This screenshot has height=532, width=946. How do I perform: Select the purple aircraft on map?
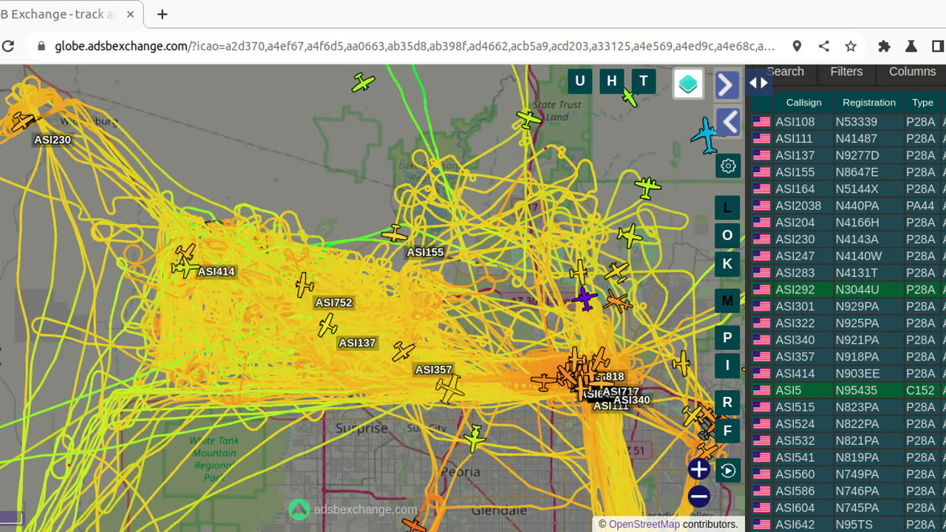pyautogui.click(x=585, y=299)
